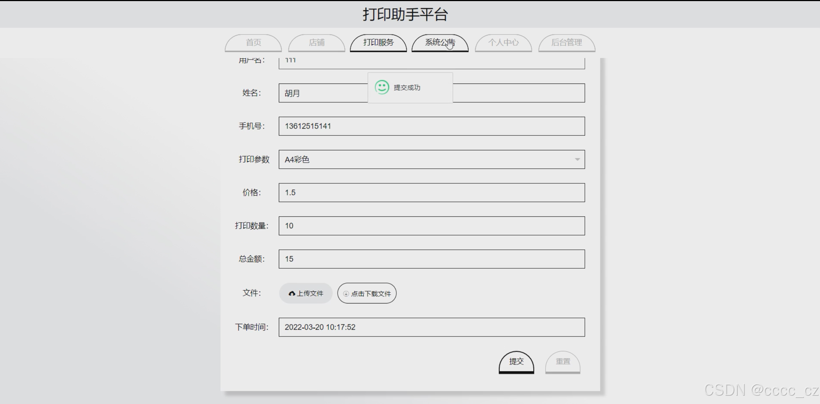Click into the 价格 input field
The height and width of the screenshot is (404, 820).
432,193
